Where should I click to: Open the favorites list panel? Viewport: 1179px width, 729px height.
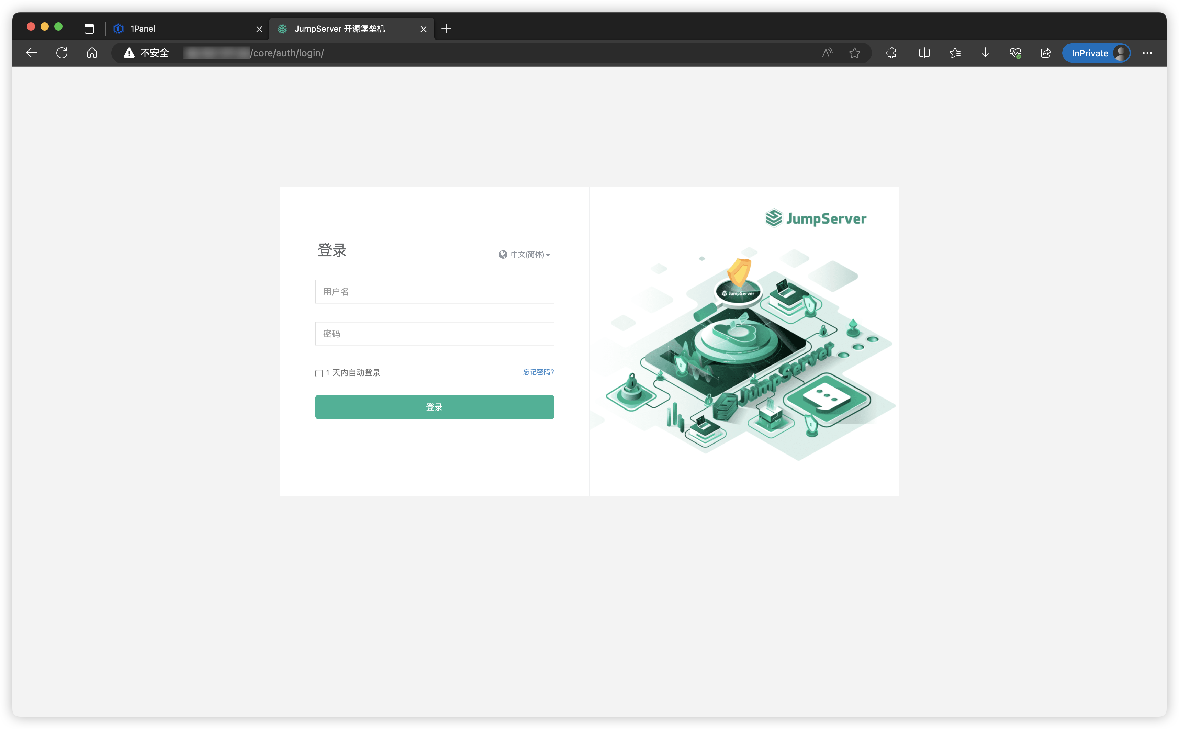click(955, 53)
